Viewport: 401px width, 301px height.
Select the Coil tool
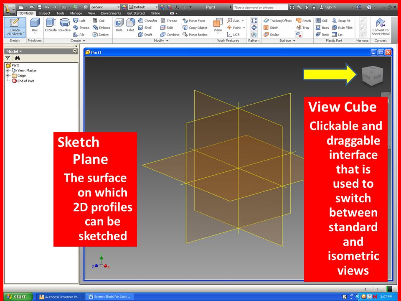point(99,21)
